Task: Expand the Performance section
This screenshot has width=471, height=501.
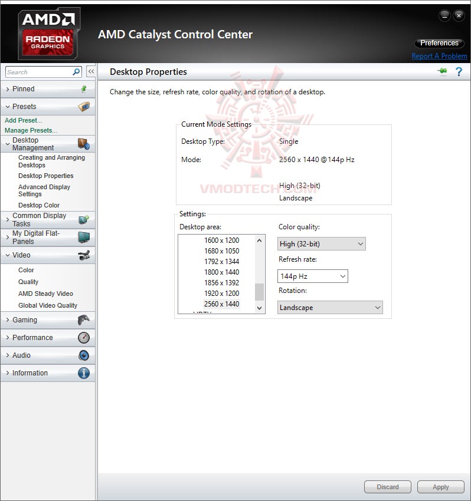Action: [8, 338]
